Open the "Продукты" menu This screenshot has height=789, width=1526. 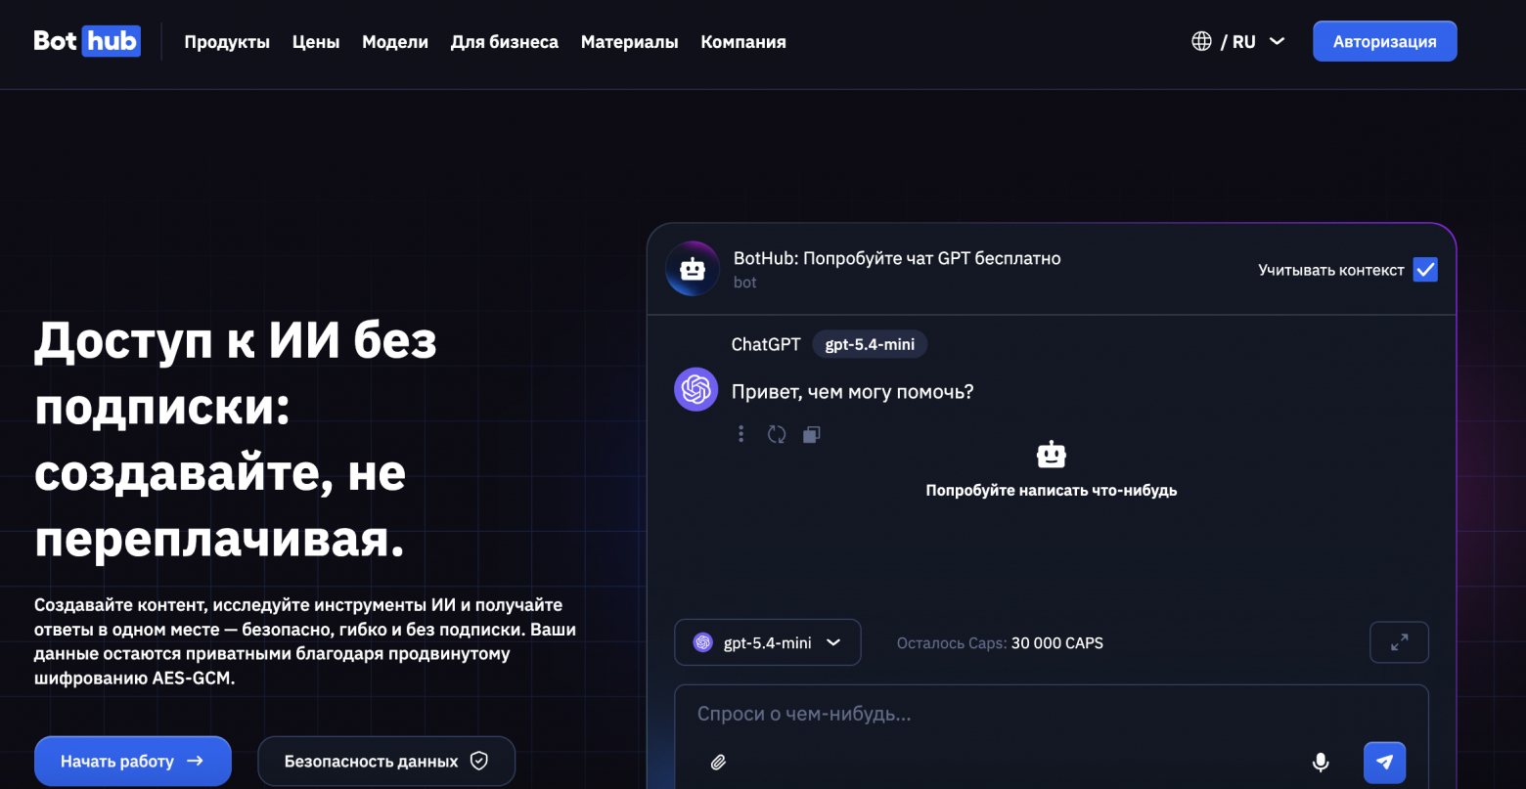tap(227, 41)
